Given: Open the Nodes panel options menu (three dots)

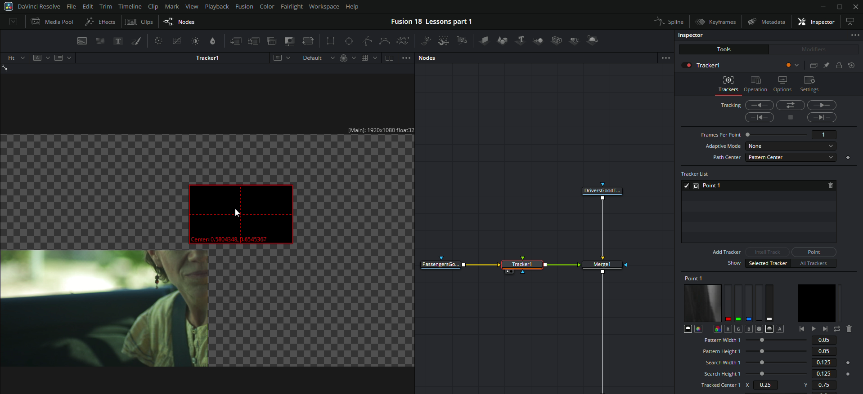Looking at the screenshot, I should [x=665, y=58].
